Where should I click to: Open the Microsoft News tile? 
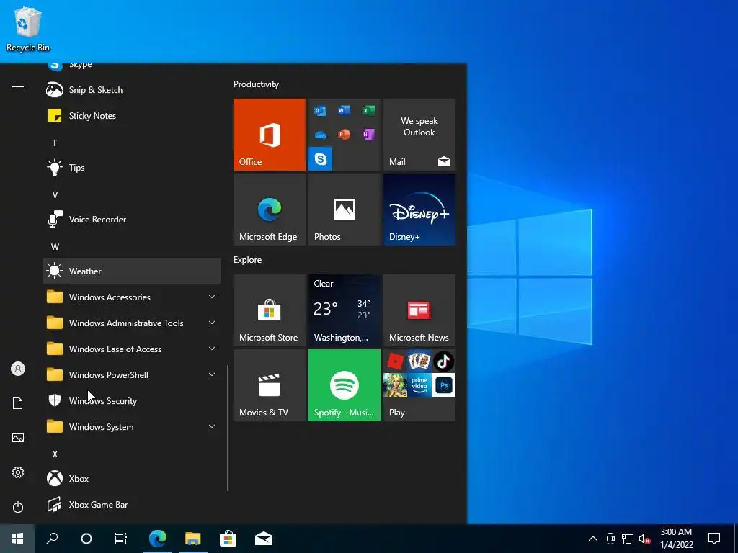[419, 310]
